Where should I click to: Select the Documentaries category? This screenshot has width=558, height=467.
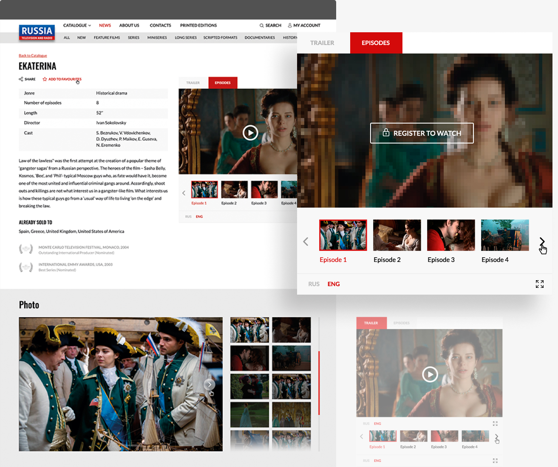coord(260,38)
